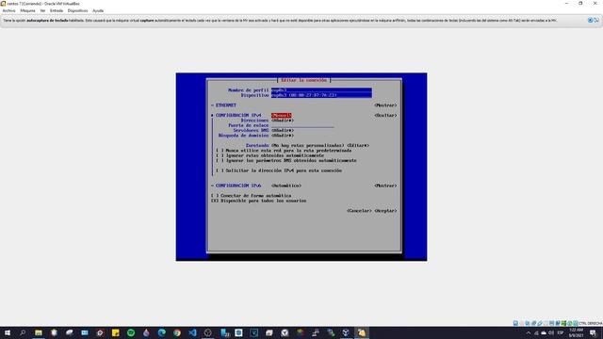The width and height of the screenshot is (603, 339).
Task: Open the Windows Start menu
Action: (8, 332)
